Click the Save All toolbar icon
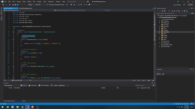 pos(18,5)
